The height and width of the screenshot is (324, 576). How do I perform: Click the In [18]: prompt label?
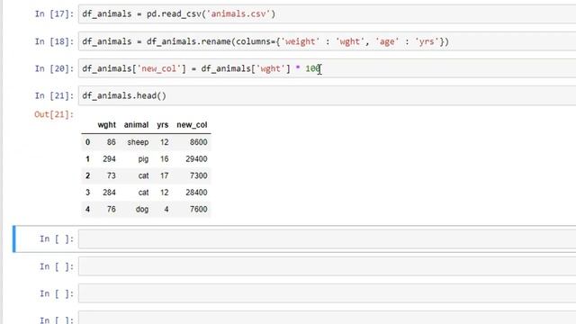coord(54,41)
